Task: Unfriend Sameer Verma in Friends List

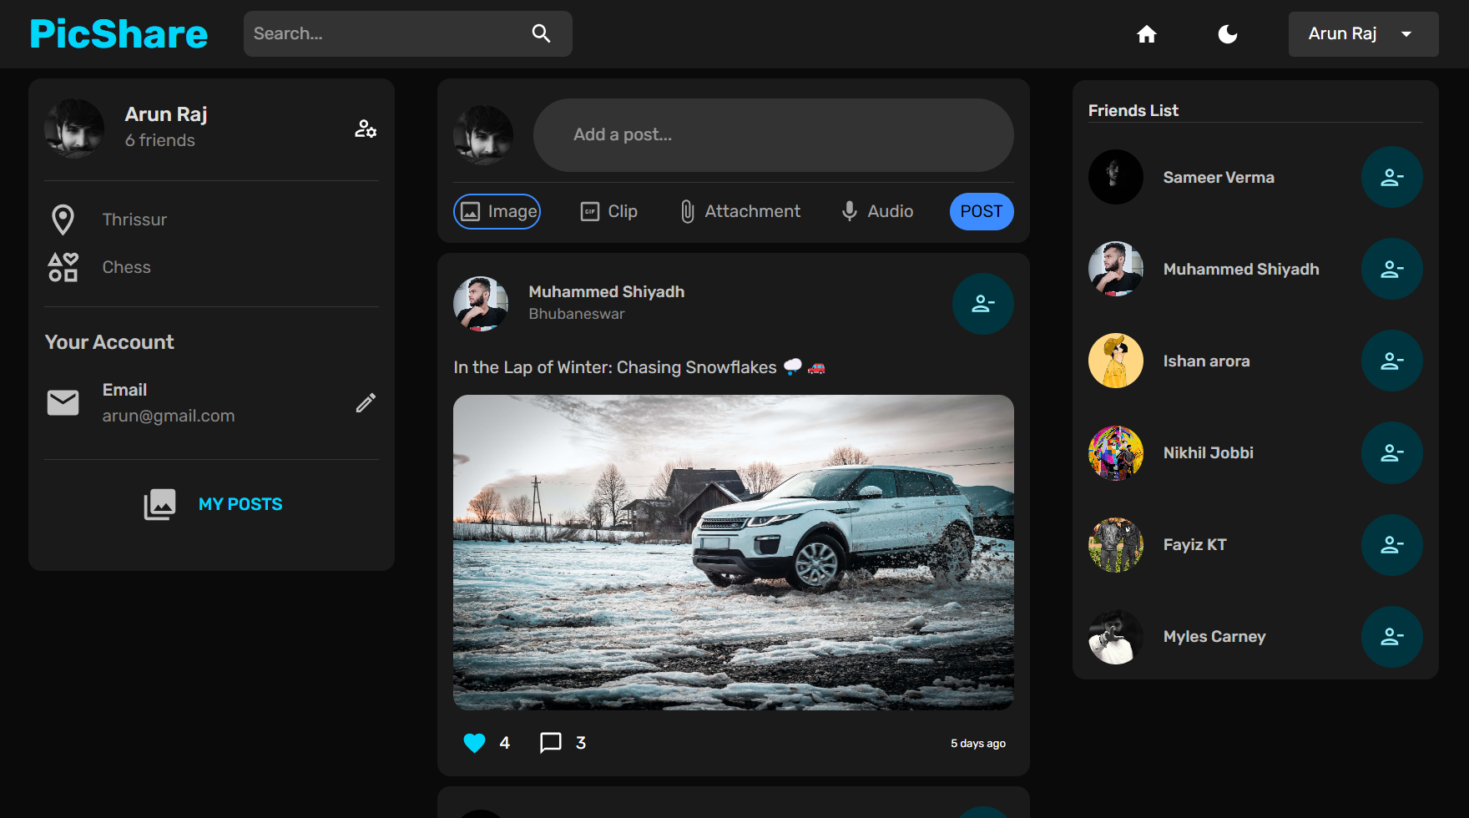Action: click(1391, 177)
